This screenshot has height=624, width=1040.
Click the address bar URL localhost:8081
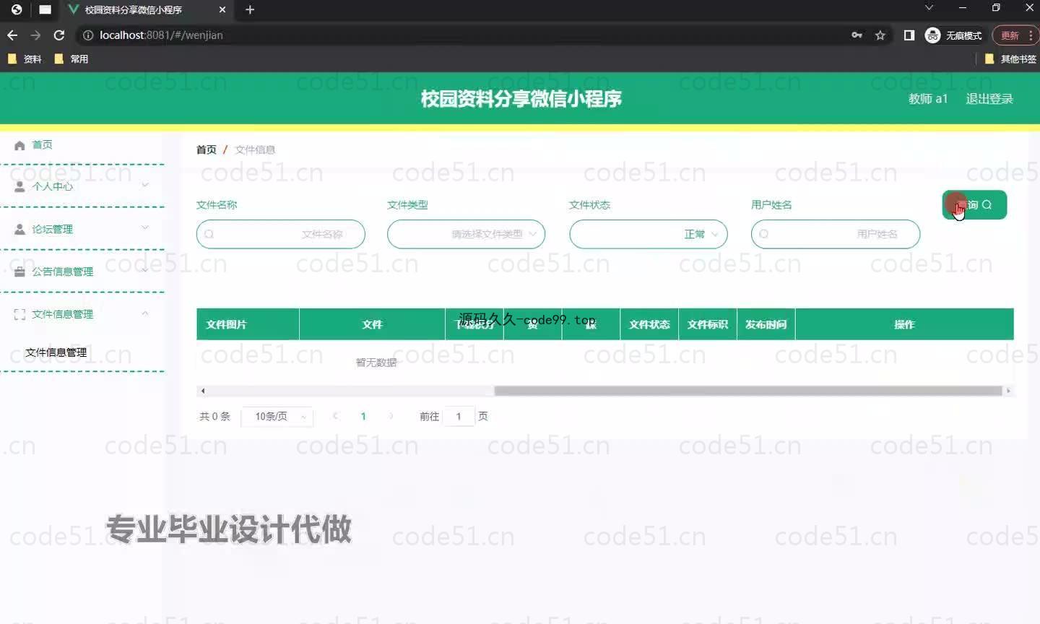[x=161, y=35]
